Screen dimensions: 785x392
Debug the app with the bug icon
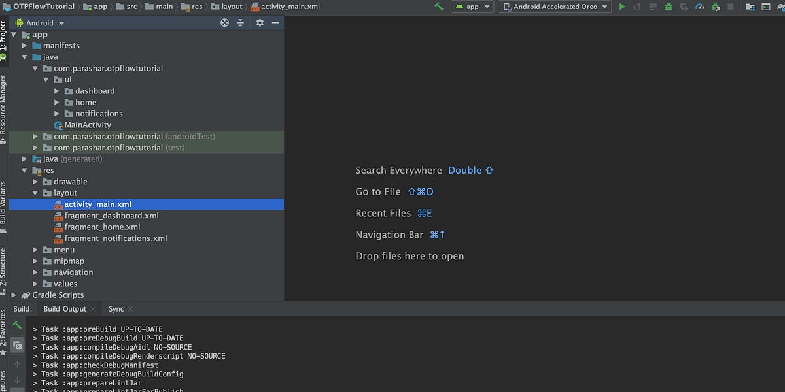pyautogui.click(x=667, y=7)
